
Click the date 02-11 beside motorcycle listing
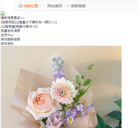[x=53, y=22]
